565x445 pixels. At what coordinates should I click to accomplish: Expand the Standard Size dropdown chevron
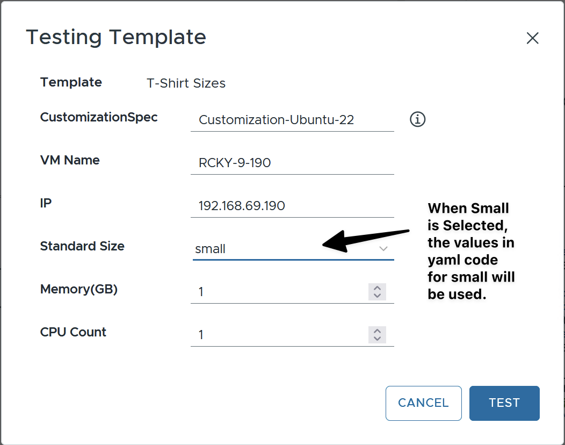pos(383,249)
